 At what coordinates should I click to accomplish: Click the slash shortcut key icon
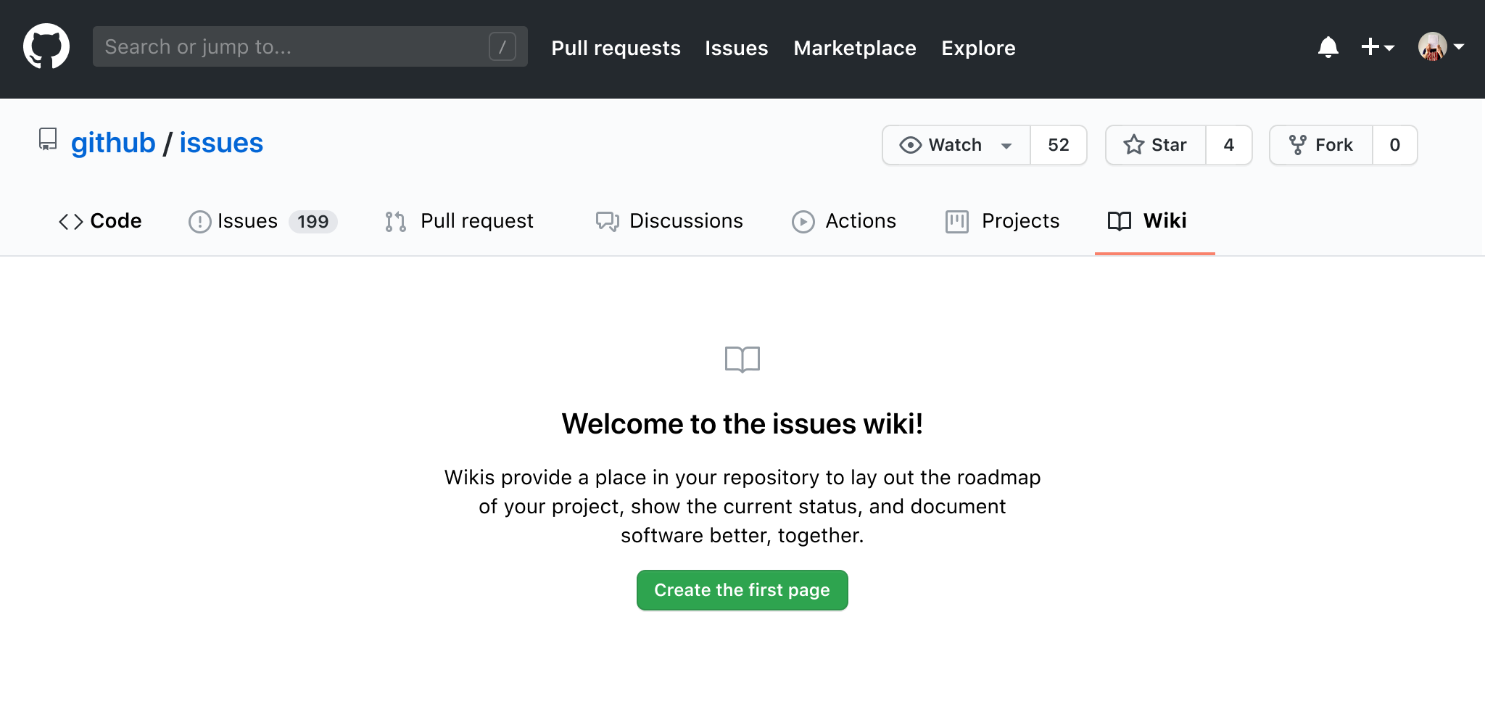click(502, 46)
